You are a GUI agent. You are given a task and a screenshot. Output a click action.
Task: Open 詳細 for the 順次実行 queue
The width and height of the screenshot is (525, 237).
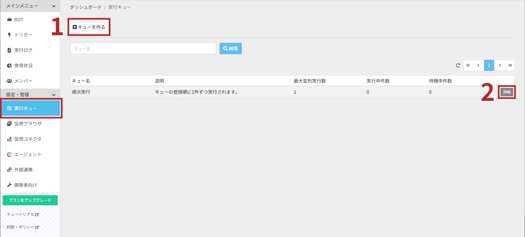click(x=507, y=92)
